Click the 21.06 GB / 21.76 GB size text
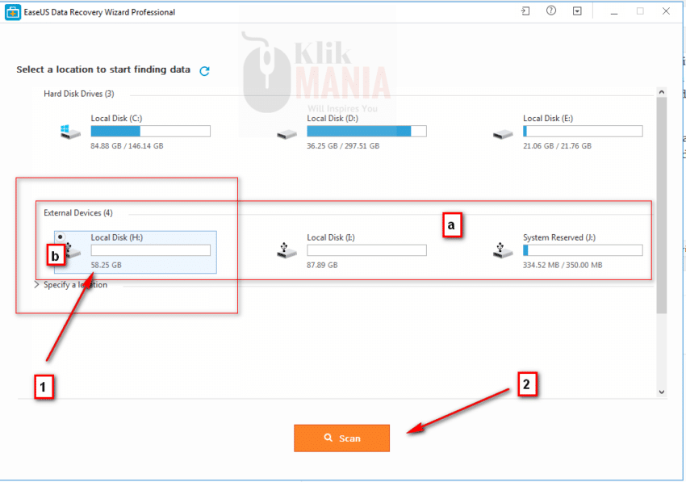686x482 pixels. coord(557,146)
